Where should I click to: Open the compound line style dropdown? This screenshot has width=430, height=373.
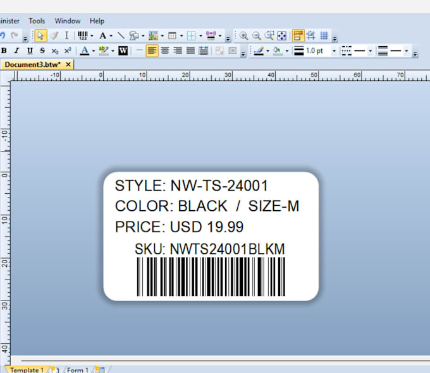(407, 51)
